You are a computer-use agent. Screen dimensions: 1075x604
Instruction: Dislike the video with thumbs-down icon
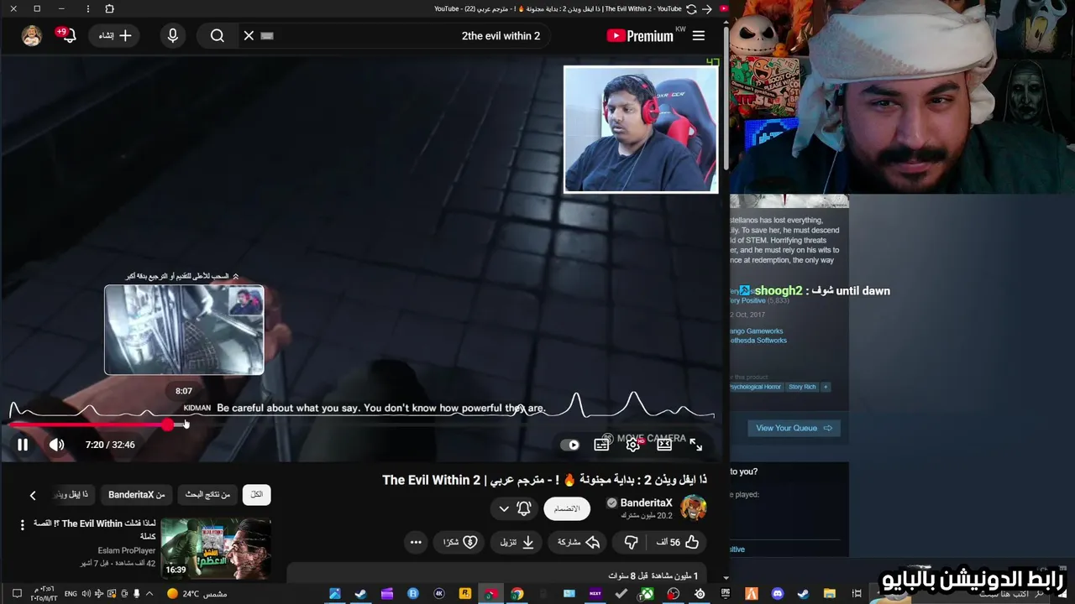[x=632, y=543]
